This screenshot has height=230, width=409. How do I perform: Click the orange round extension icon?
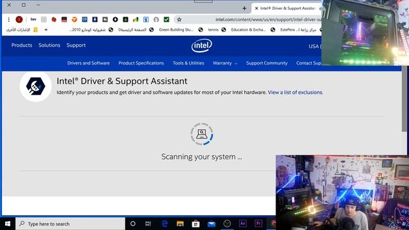(x=74, y=19)
